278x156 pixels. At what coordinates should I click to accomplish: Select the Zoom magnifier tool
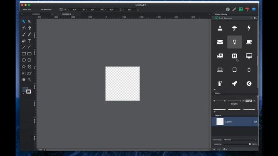click(30, 80)
